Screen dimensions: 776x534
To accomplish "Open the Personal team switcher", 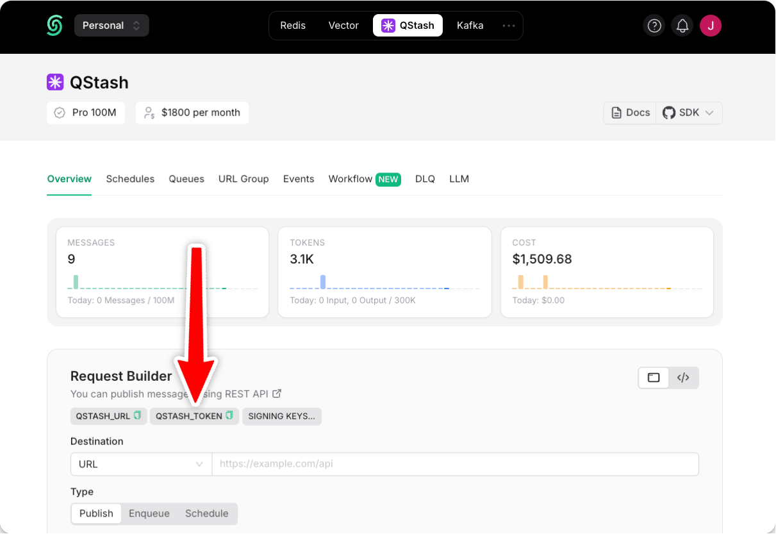I will pos(111,26).
